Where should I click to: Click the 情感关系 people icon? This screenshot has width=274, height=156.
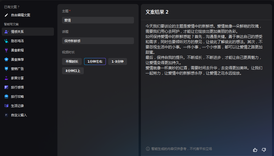coord(6,32)
